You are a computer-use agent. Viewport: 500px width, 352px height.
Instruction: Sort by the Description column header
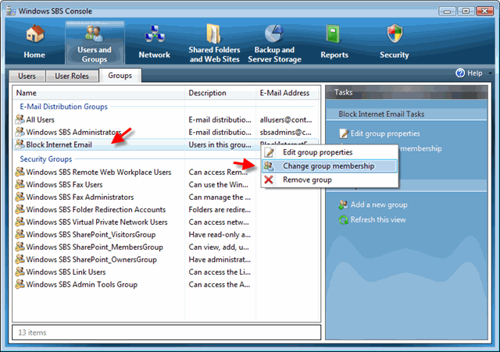click(220, 93)
